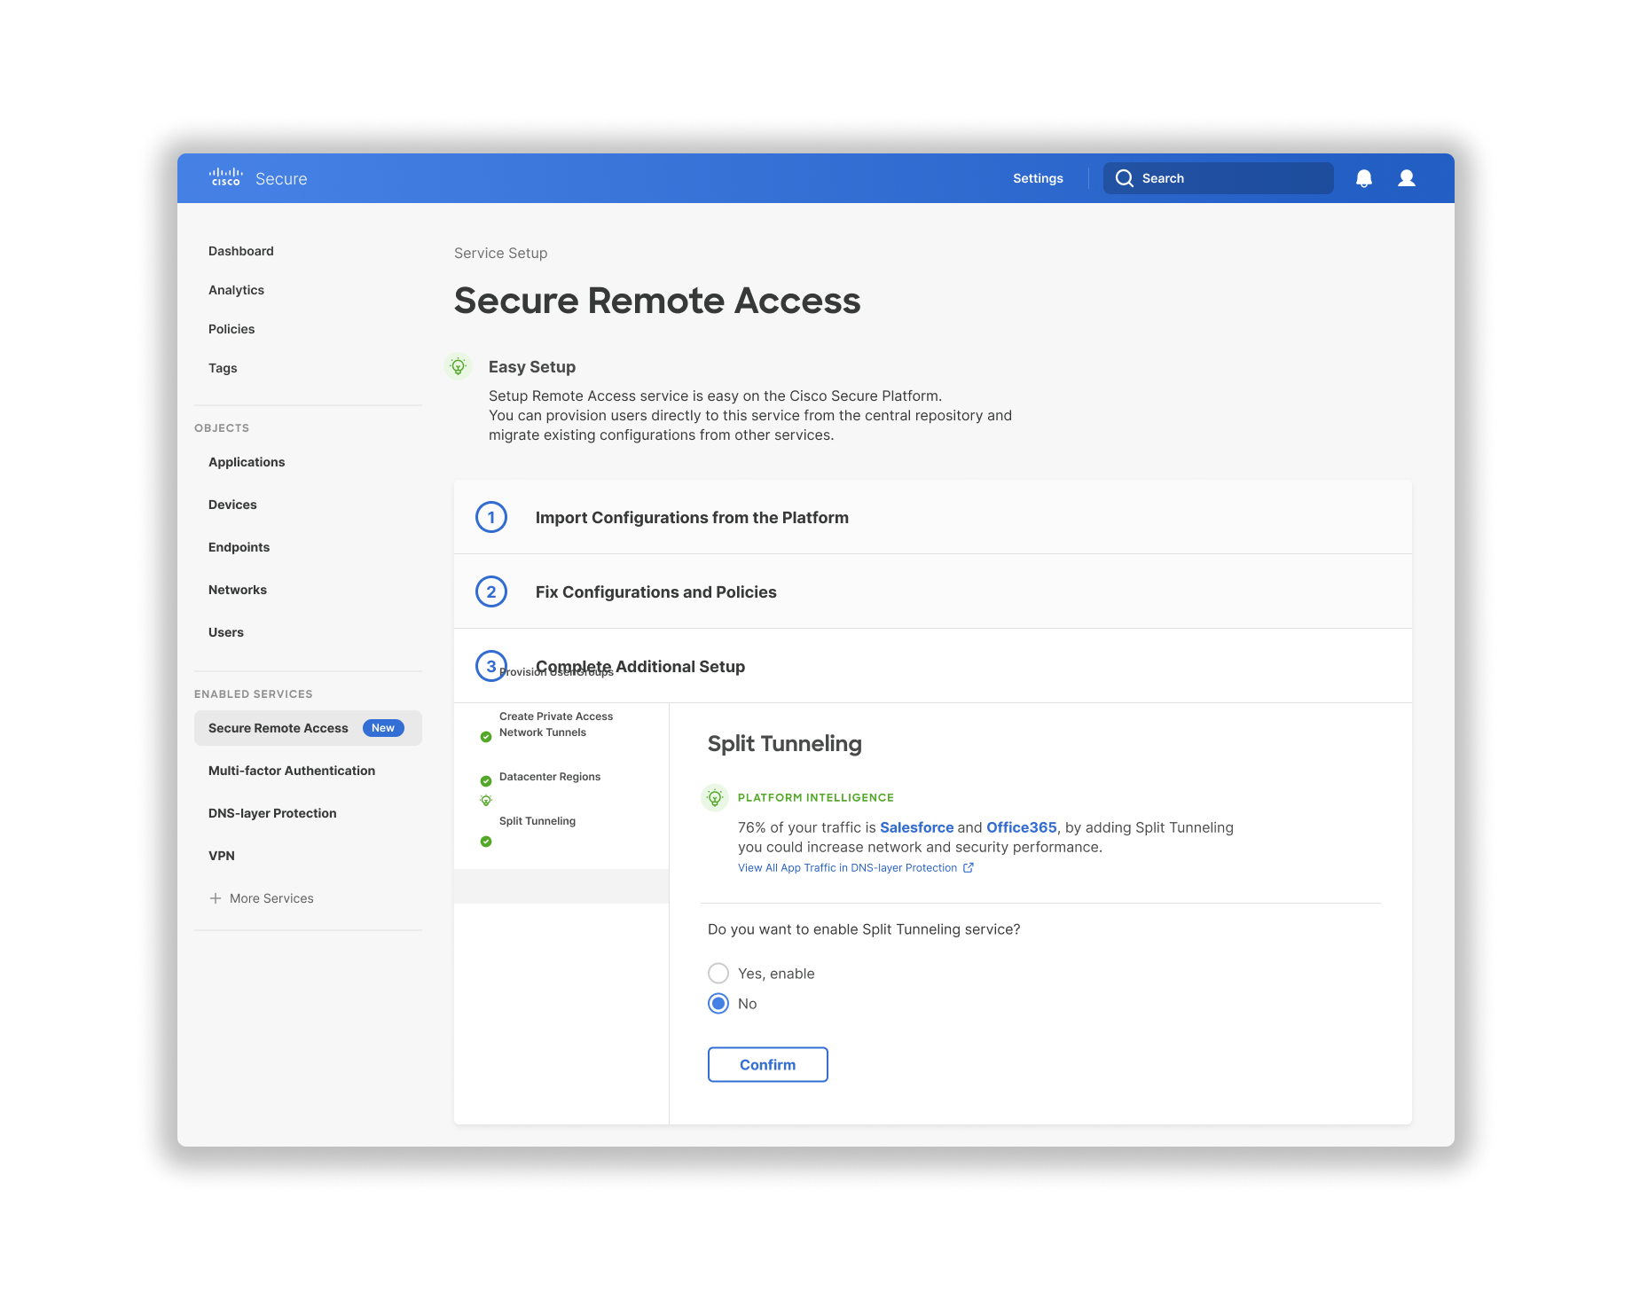Click the external link icon after DNS-layer Protection
The height and width of the screenshot is (1300, 1632).
[969, 868]
